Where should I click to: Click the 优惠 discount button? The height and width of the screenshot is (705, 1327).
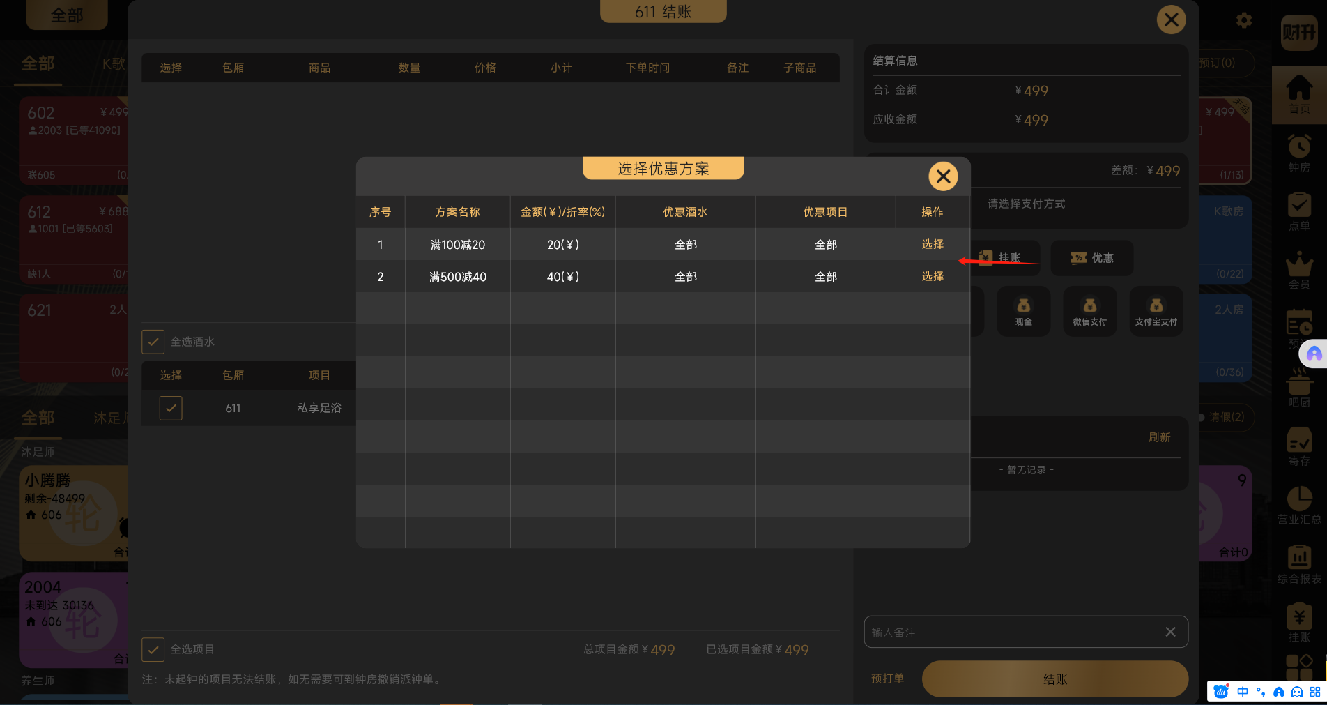click(x=1091, y=258)
